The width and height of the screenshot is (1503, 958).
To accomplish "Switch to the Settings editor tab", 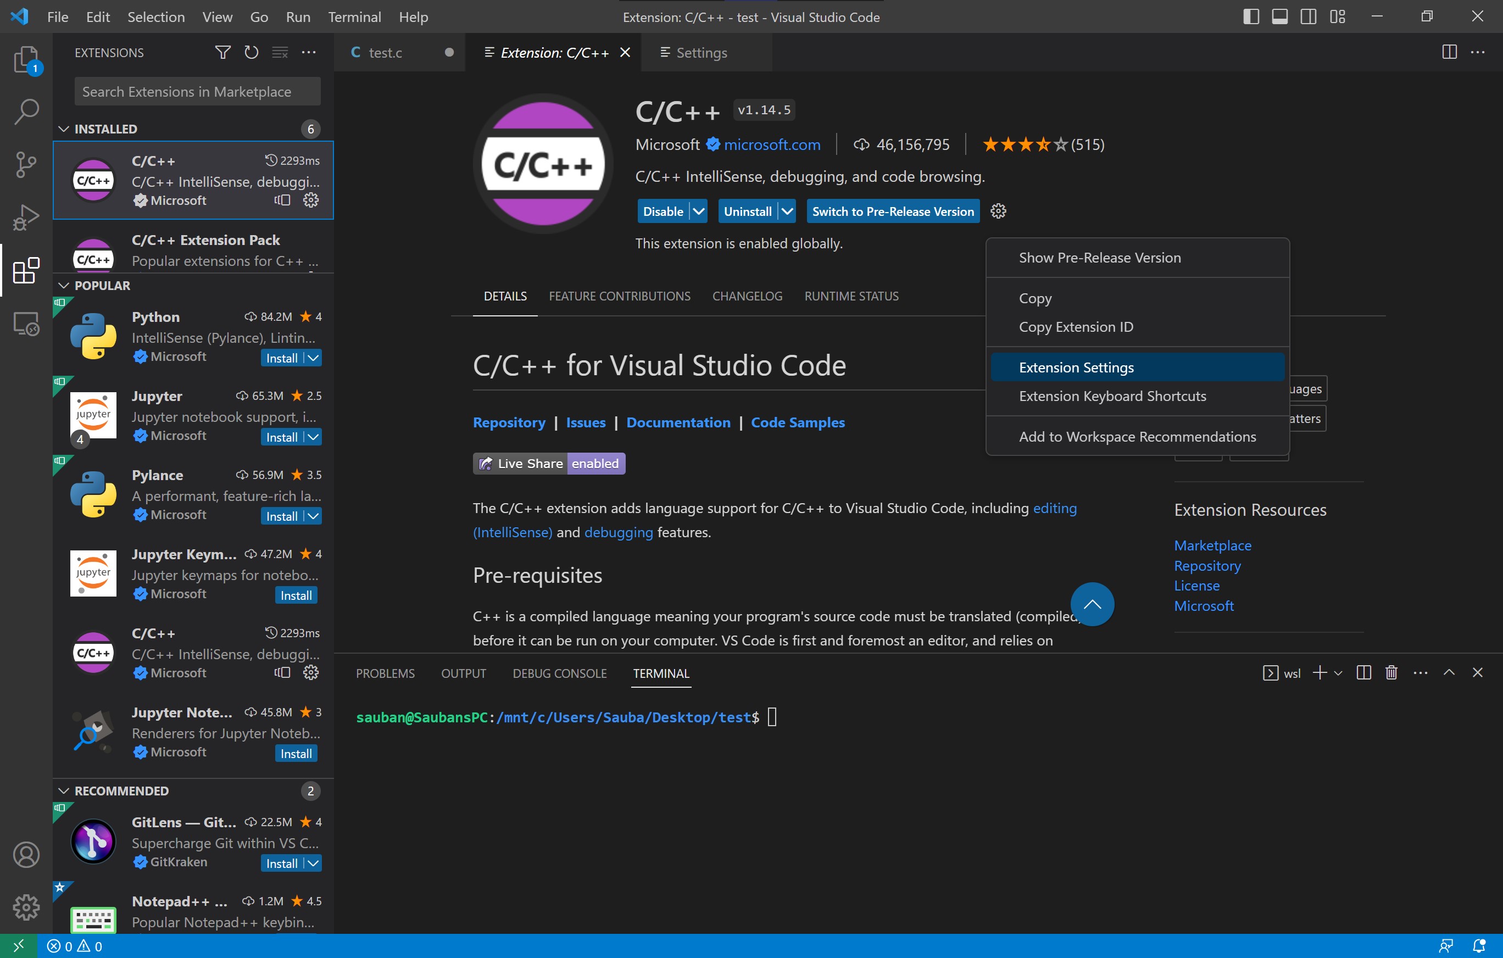I will [x=705, y=52].
